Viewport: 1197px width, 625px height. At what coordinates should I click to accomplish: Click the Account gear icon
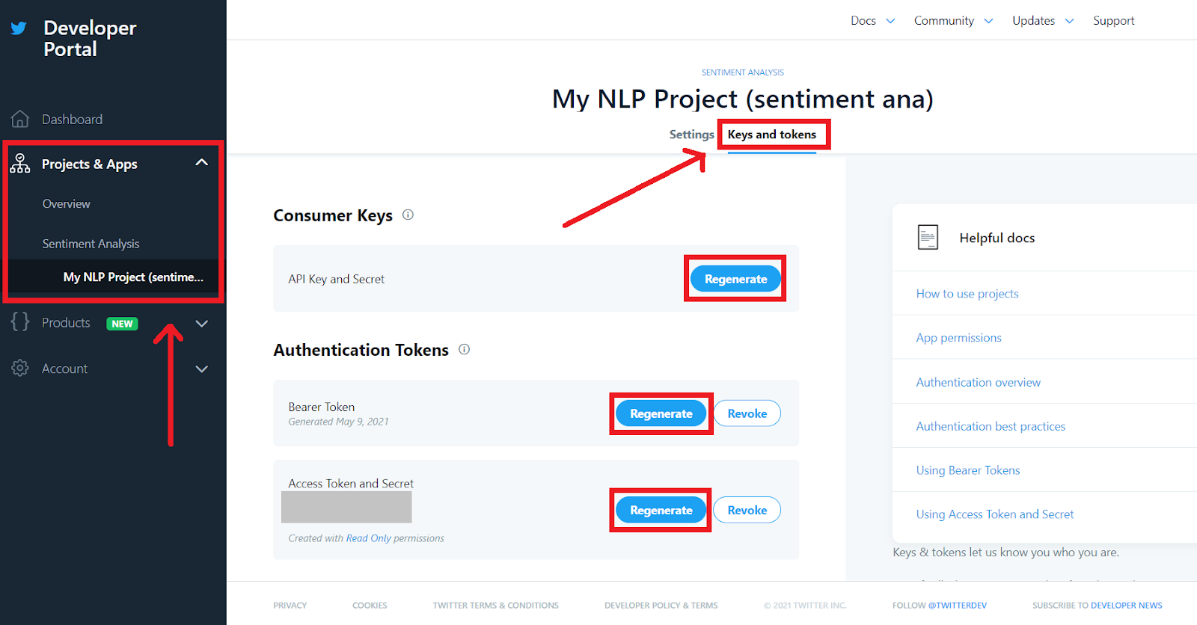20,368
